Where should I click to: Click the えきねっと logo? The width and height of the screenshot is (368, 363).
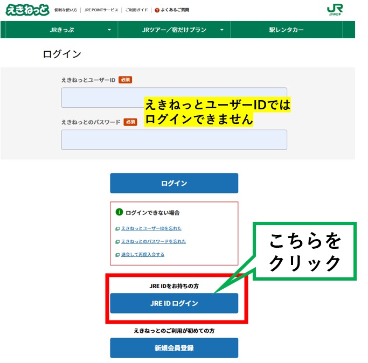coord(27,10)
